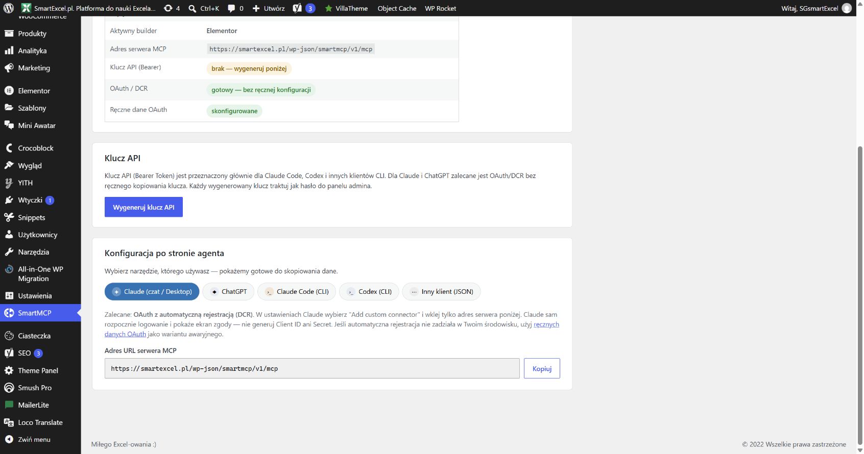Open the Object Cache admin bar menu

397,8
